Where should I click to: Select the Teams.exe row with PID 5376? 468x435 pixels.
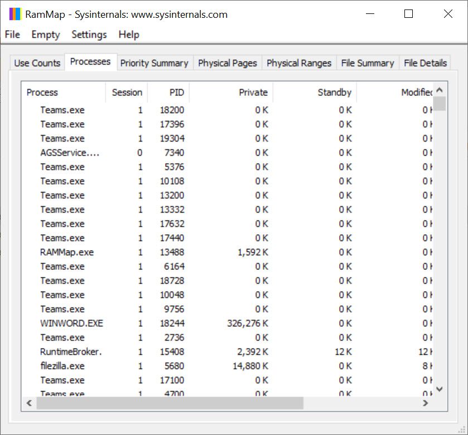click(227, 167)
